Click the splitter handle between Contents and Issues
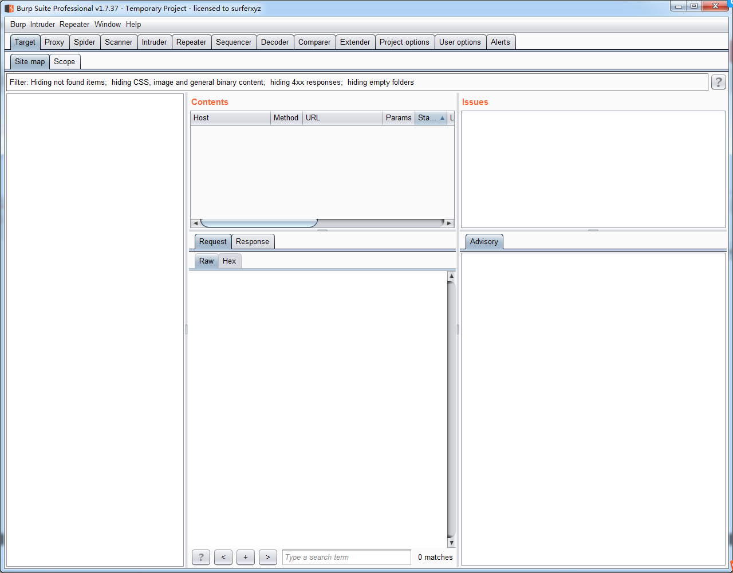 tap(458, 329)
